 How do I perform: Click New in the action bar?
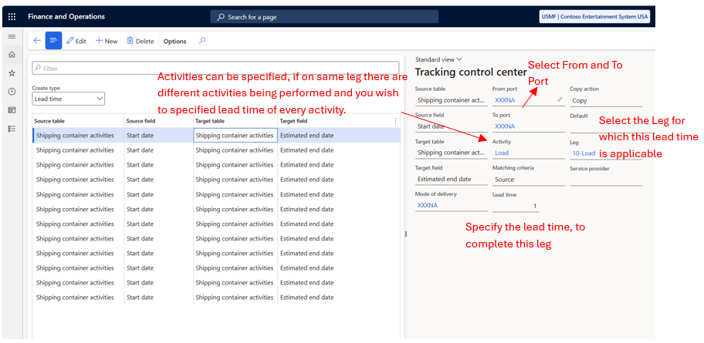coord(107,42)
